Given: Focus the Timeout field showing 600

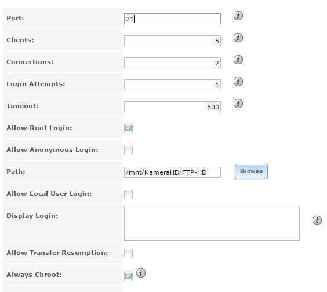Looking at the screenshot, I should (x=172, y=107).
